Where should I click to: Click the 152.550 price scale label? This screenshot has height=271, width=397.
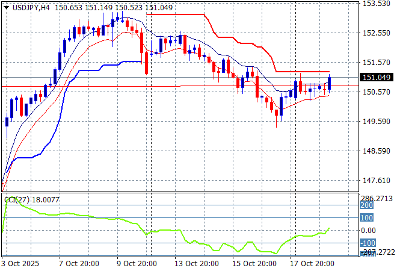coord(377,33)
